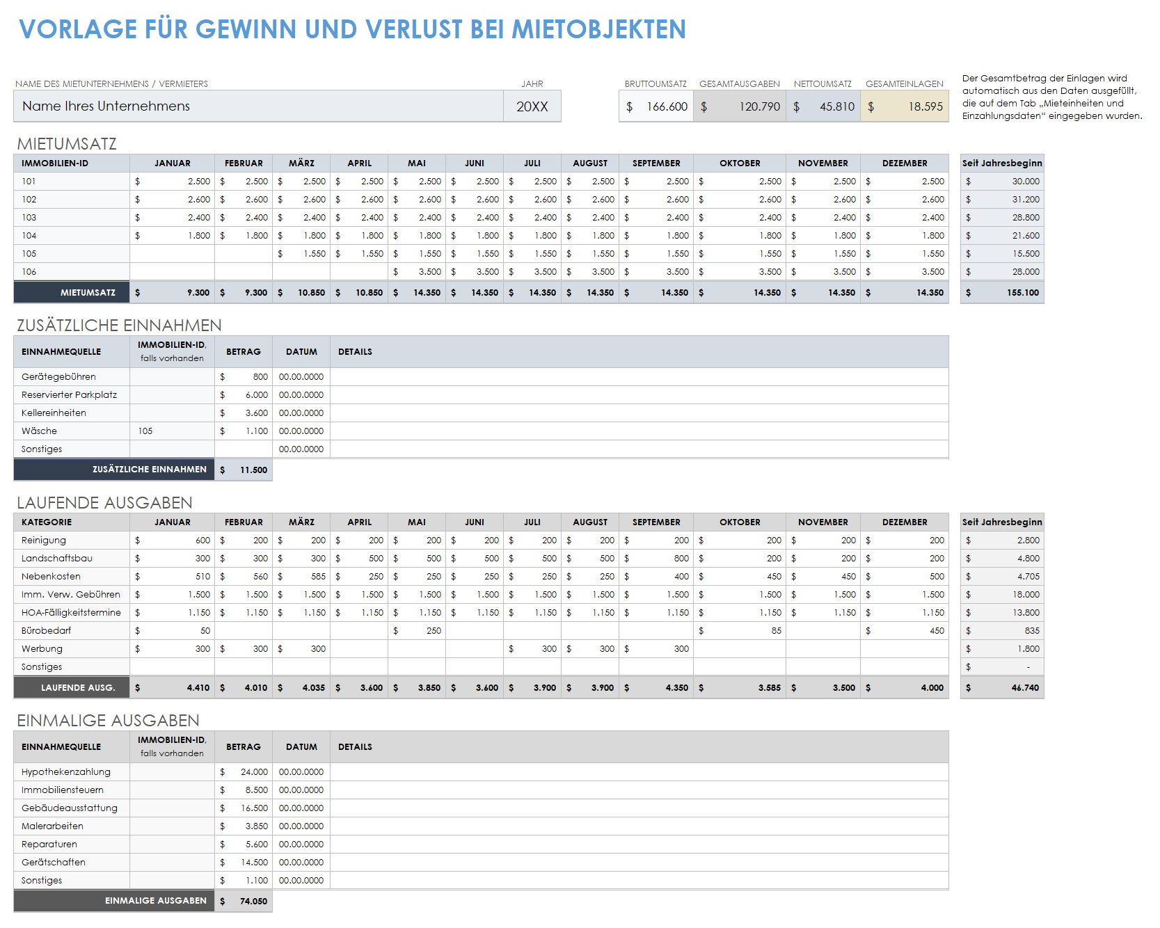Select the Laufende Ausgaben grand total 46.740
Viewport: 1160px width, 928px height.
coord(1002,688)
